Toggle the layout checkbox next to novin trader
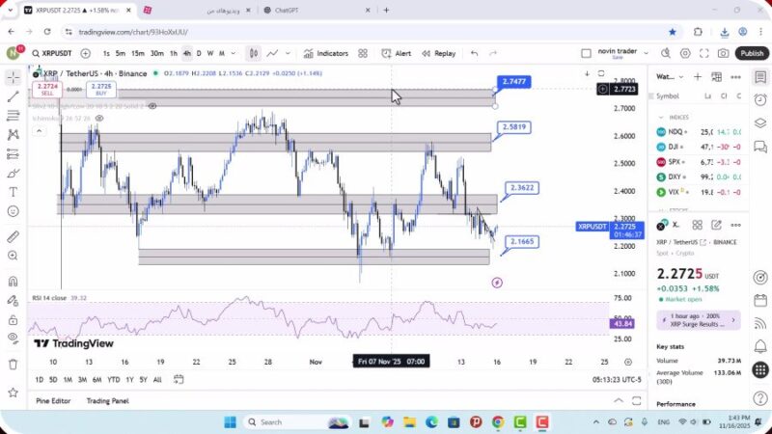Image resolution: width=772 pixels, height=434 pixels. [x=586, y=54]
